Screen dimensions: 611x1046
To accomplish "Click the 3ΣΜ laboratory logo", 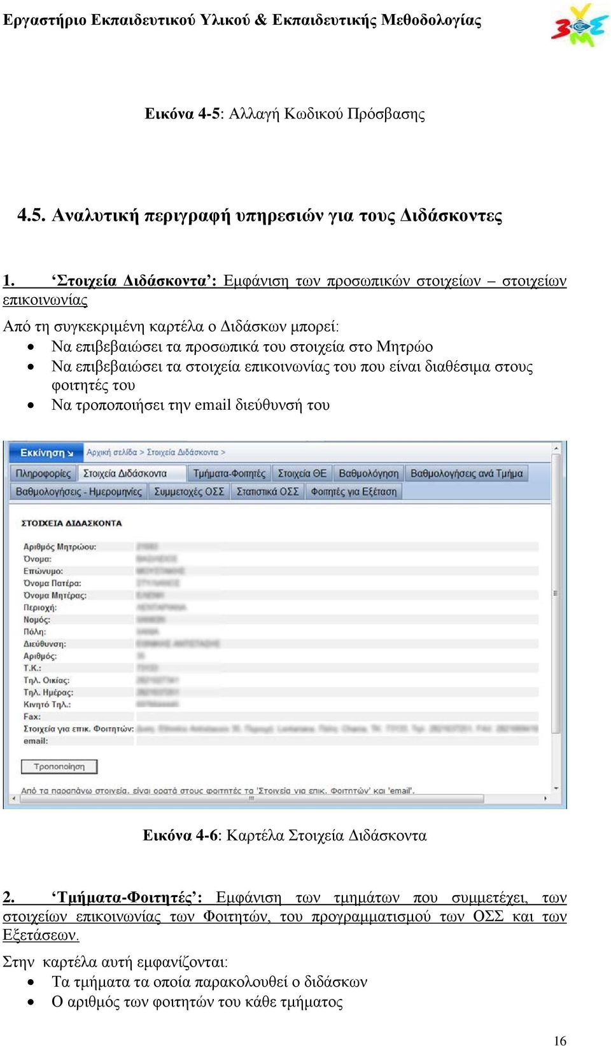I will (579, 25).
